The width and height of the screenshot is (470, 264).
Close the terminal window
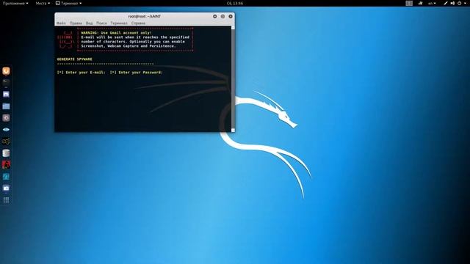point(231,16)
